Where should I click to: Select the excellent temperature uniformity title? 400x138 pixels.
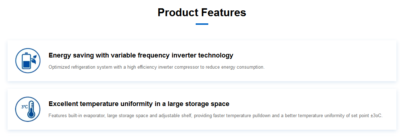pyautogui.click(x=139, y=104)
